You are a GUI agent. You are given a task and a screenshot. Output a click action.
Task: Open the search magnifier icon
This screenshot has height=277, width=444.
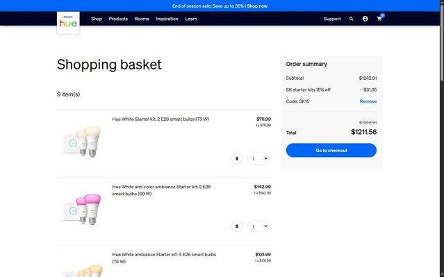click(x=351, y=19)
